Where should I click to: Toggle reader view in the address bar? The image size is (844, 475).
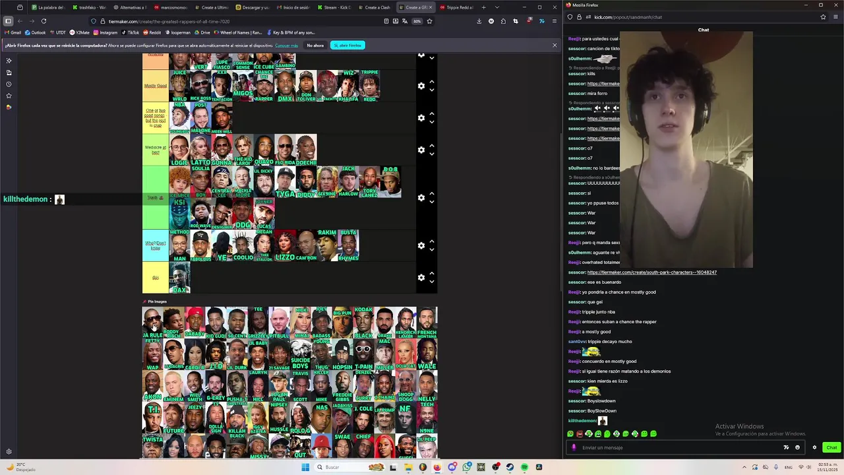click(x=386, y=21)
